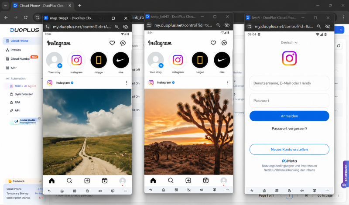Screen dimensions: 349x205
Task: Tap Instagram search icon in snap_tAqqX
Action: coord(69,181)
